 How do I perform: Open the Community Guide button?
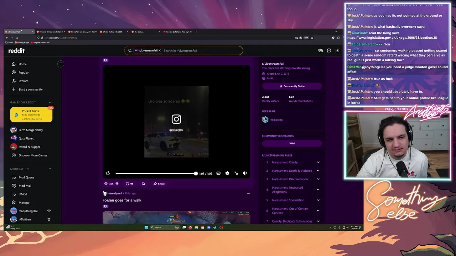(292, 86)
